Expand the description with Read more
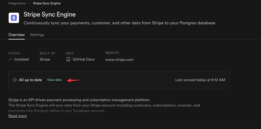261x129 pixels. coord(18,116)
